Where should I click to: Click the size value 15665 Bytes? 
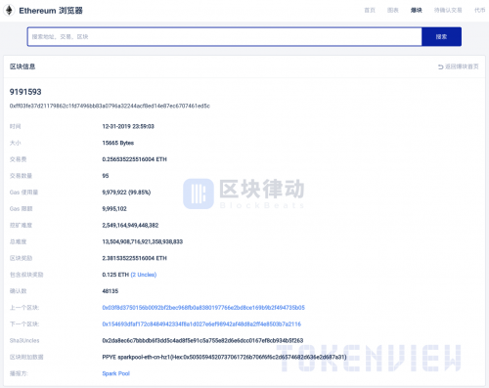tap(118, 143)
